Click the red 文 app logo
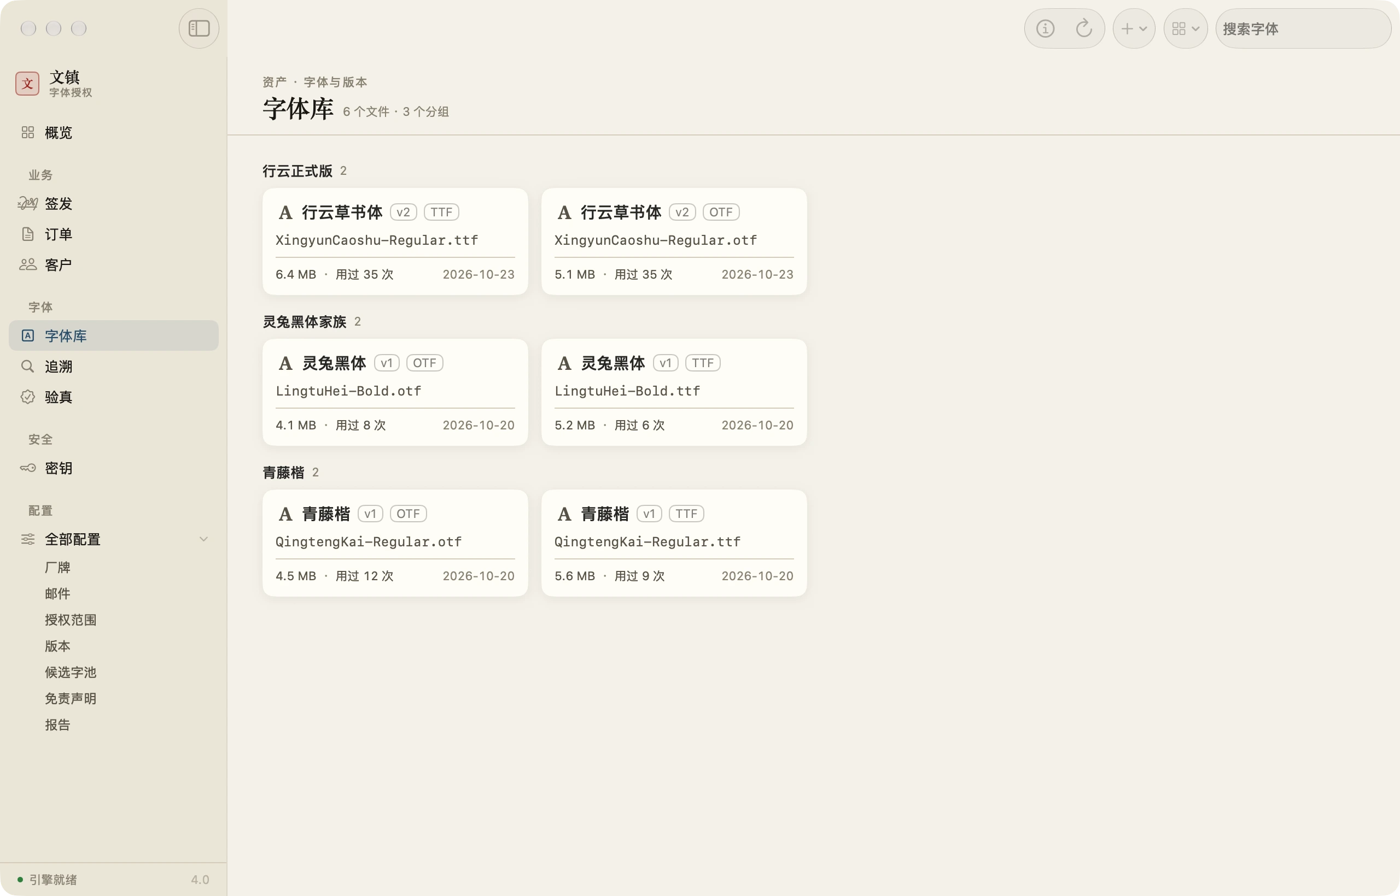 point(27,84)
